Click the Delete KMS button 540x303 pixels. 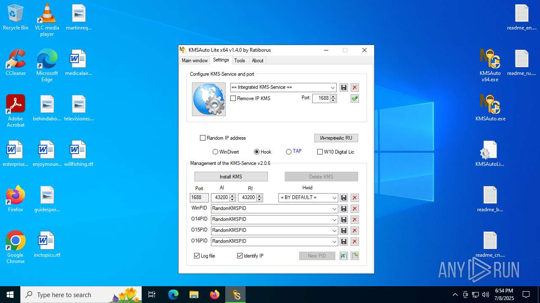tap(321, 177)
